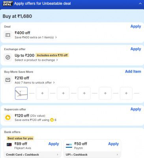Click the WOW! DEAL badge icon
Viewport: 144px width, 158px height.
[x=7, y=4]
